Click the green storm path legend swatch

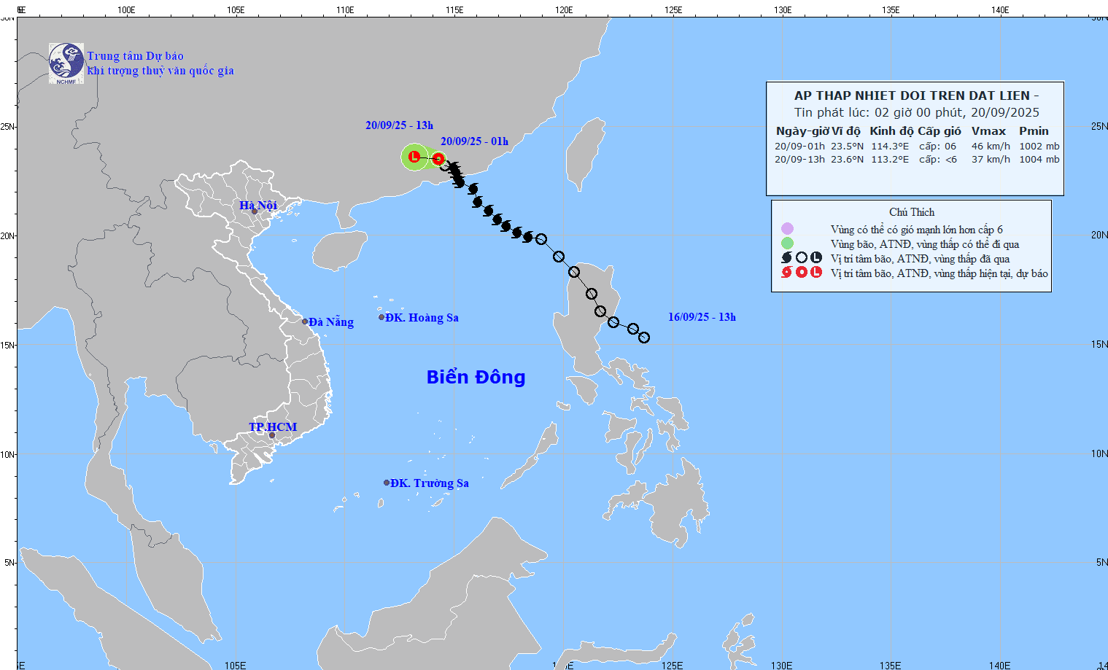pos(787,244)
